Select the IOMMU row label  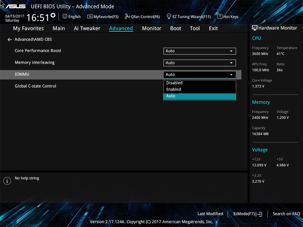coord(22,74)
